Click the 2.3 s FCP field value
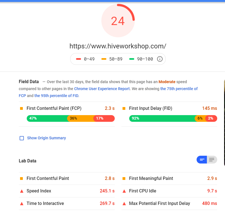225x213 pixels. pyautogui.click(x=110, y=108)
